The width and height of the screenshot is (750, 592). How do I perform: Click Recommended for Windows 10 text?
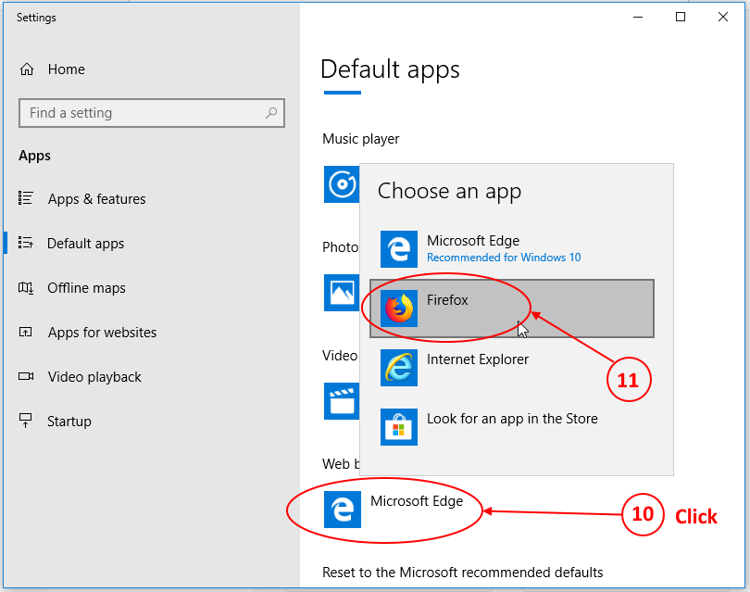(x=504, y=258)
